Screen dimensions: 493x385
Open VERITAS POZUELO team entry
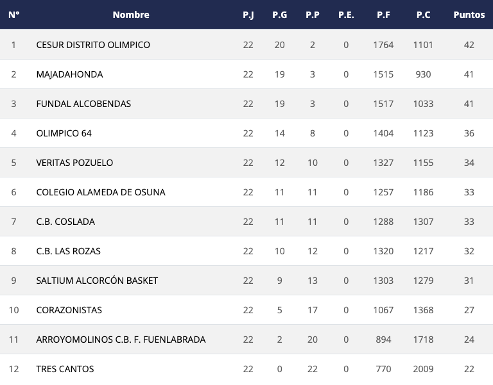[x=74, y=163]
